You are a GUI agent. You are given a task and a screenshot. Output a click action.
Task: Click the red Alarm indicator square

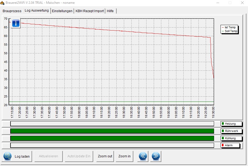(223, 145)
